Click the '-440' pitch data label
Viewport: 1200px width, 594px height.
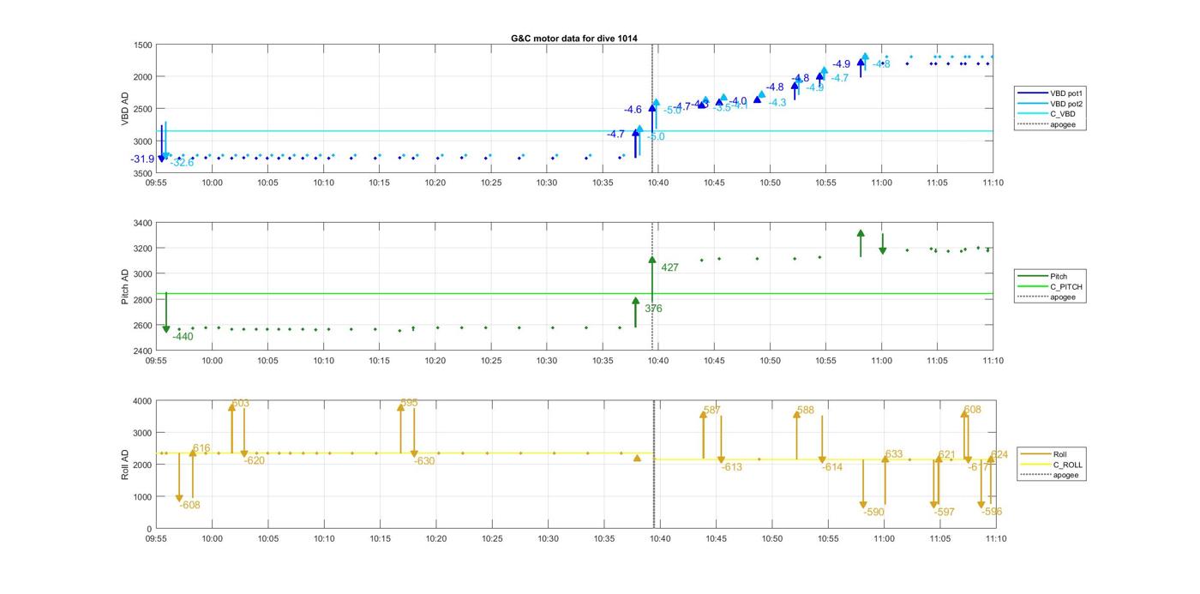pos(183,337)
